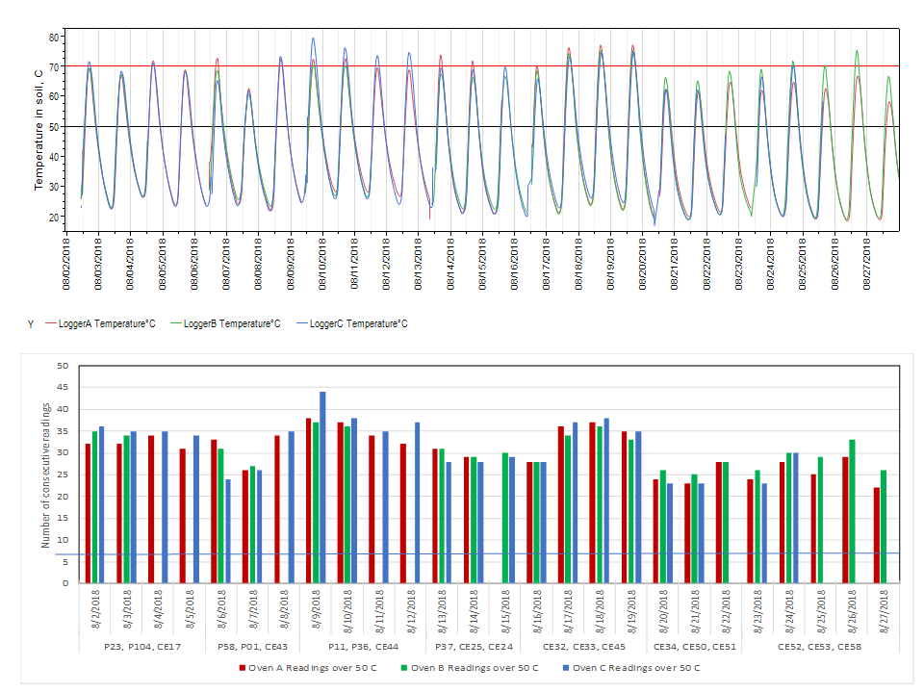Viewport: 924px width, 693px height.
Task: Click the blue Oven C legend swatch
Action: coord(566,668)
